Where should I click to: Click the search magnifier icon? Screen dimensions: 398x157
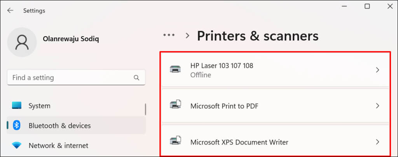tap(136, 78)
